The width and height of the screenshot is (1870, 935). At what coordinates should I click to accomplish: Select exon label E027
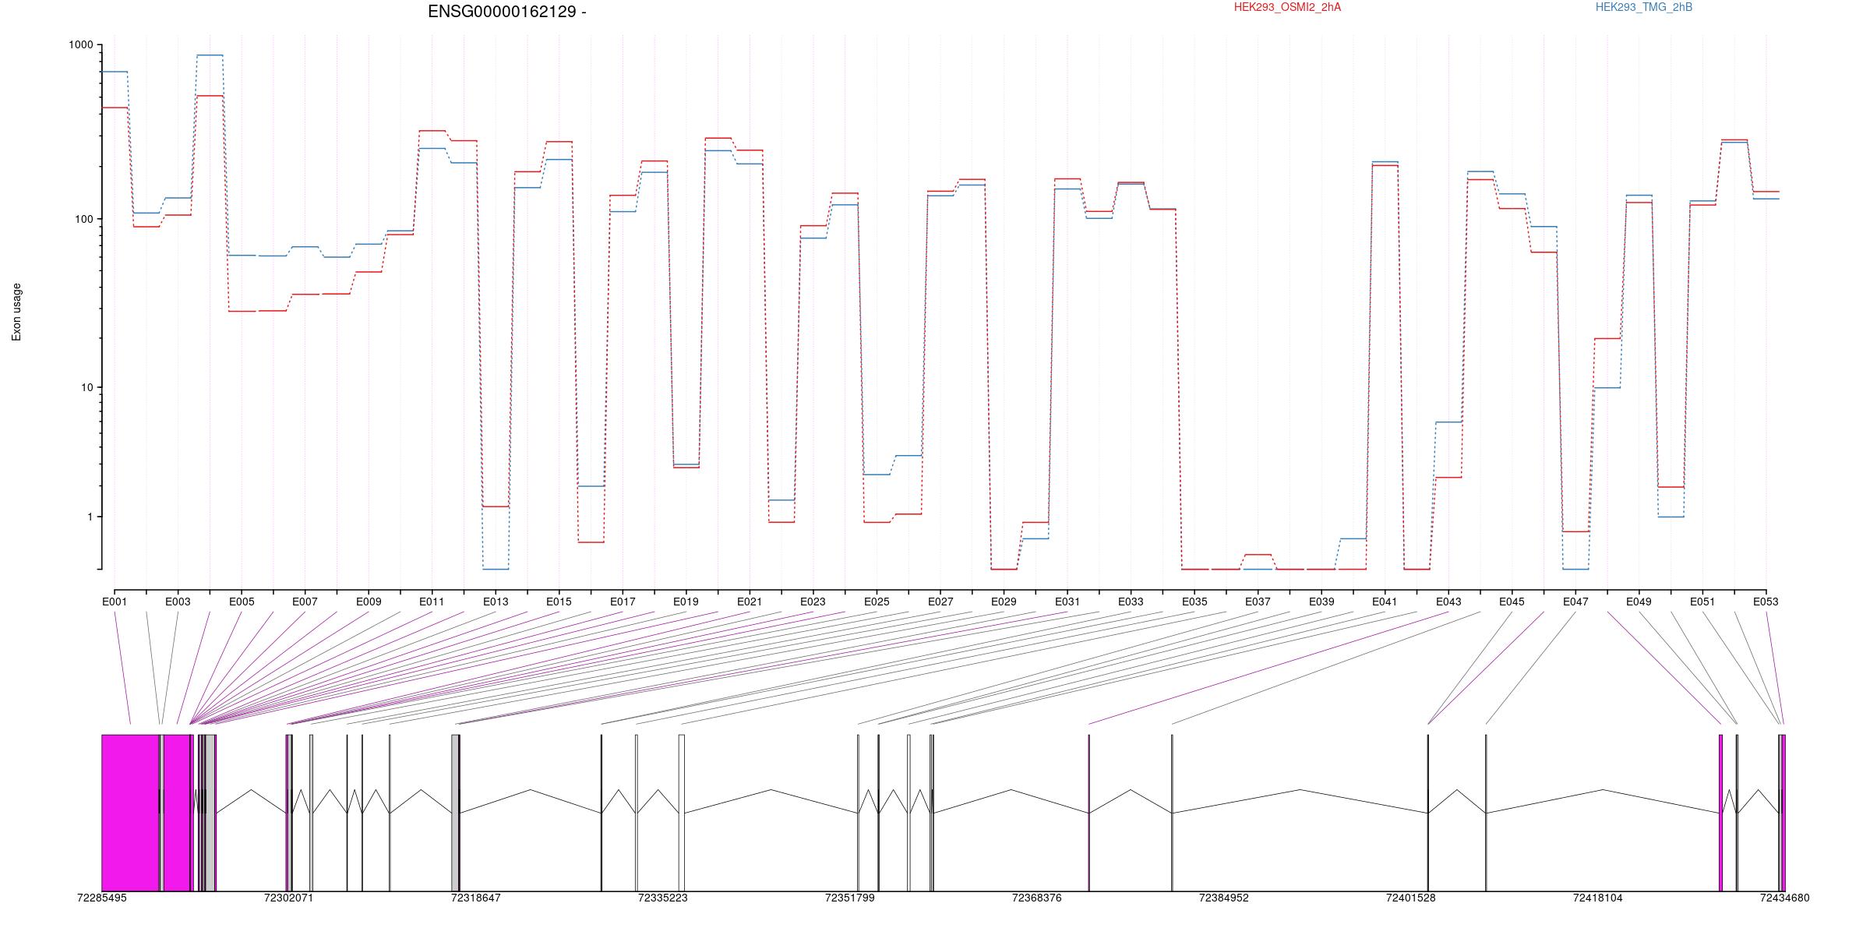coord(940,602)
